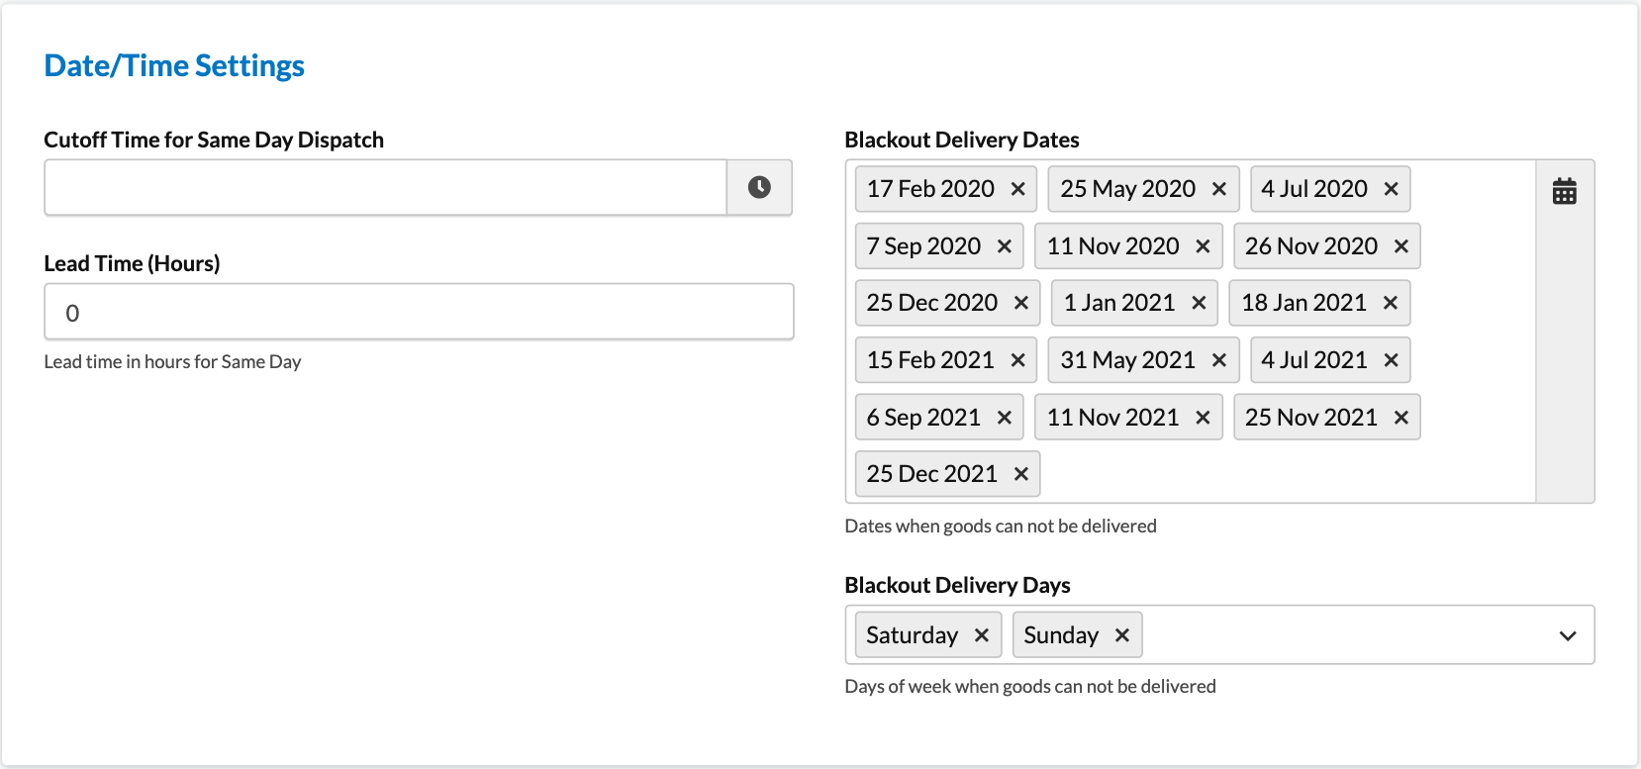This screenshot has width=1641, height=769.
Task: Remove 1 Jan 2021 blackout date
Action: pos(1199,303)
